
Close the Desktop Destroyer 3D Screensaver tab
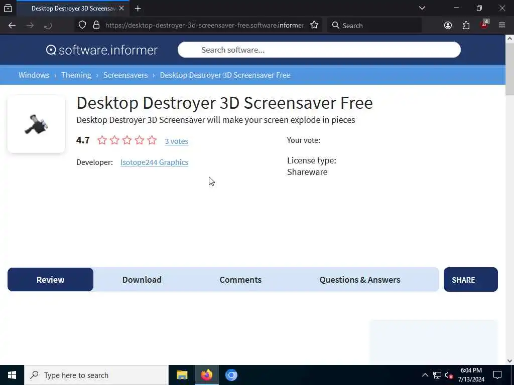[121, 8]
